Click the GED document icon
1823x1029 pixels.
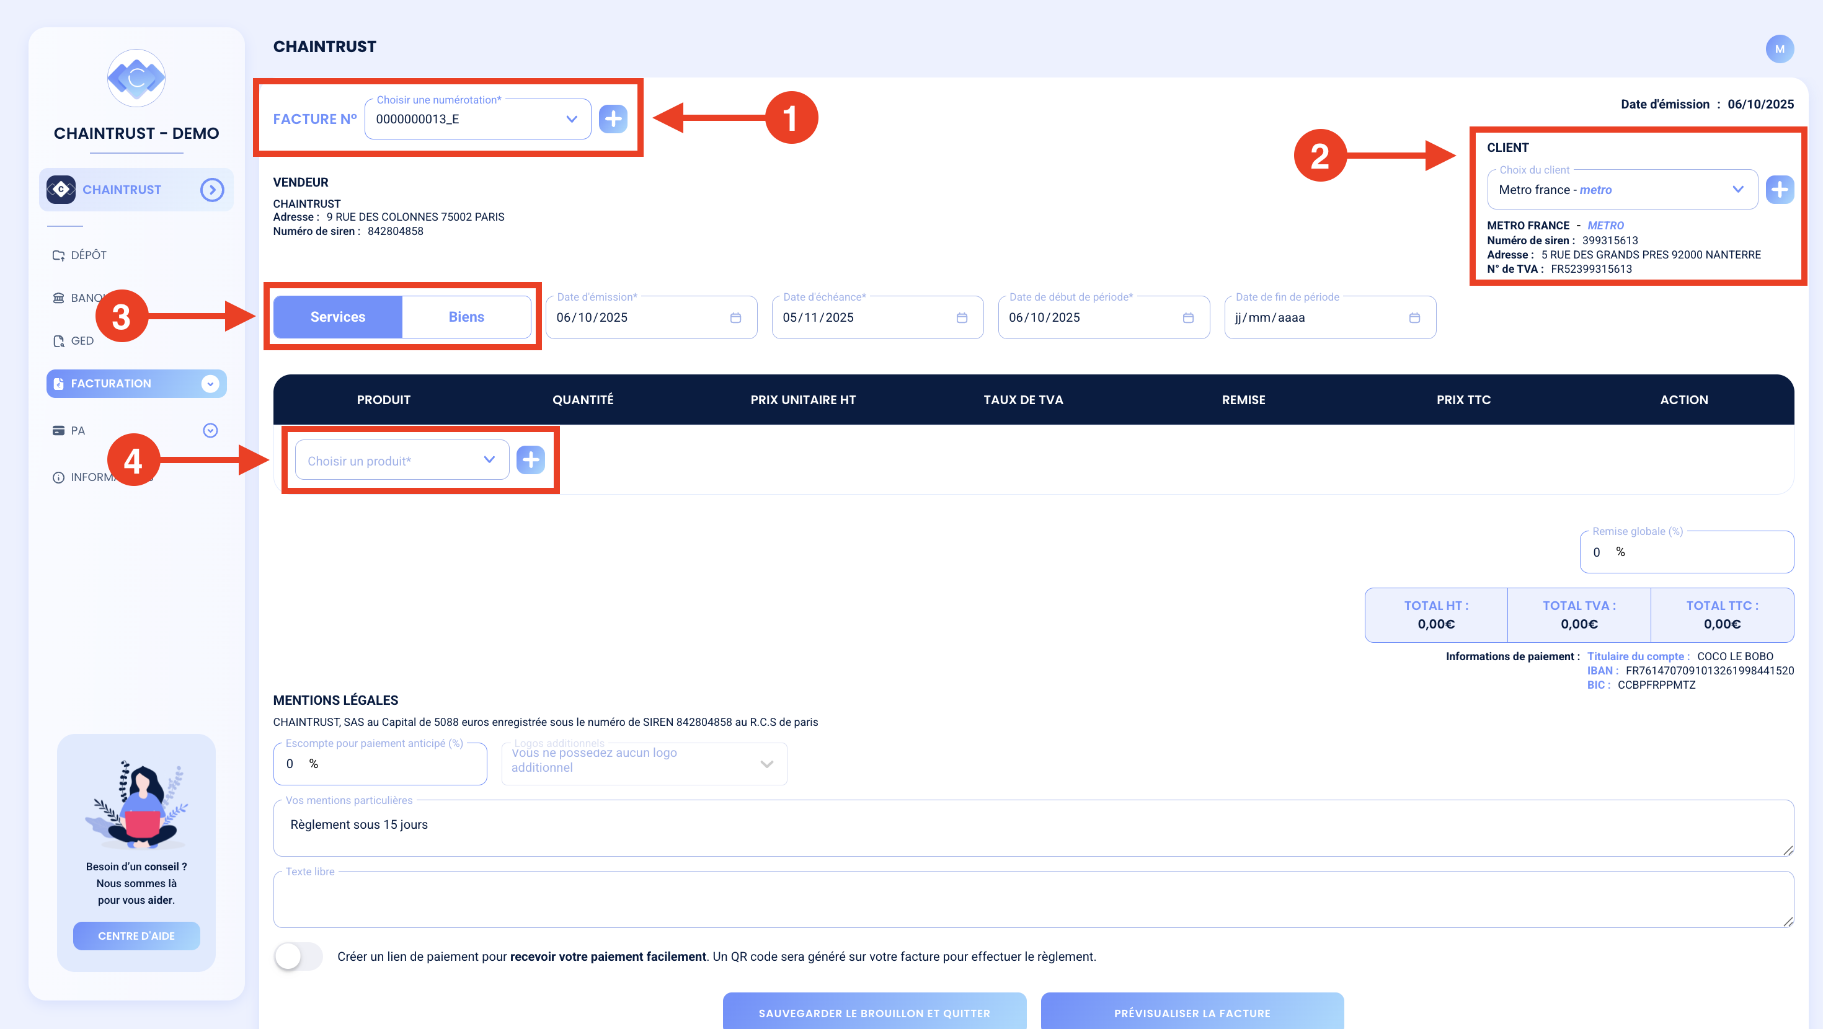tap(58, 341)
